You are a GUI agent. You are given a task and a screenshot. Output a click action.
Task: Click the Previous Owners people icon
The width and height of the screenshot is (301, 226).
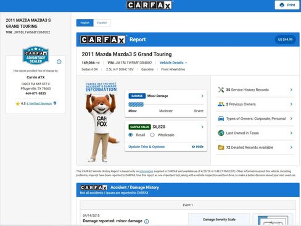point(221,104)
